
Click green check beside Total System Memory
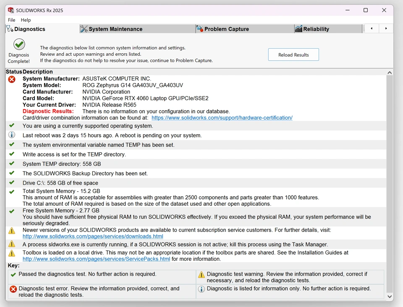(12, 192)
